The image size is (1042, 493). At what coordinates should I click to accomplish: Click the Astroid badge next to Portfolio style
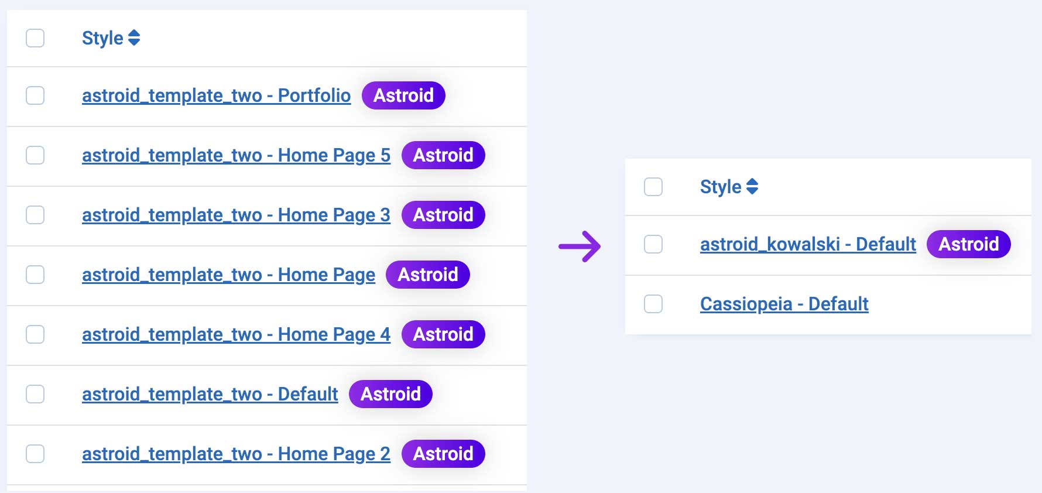click(403, 95)
